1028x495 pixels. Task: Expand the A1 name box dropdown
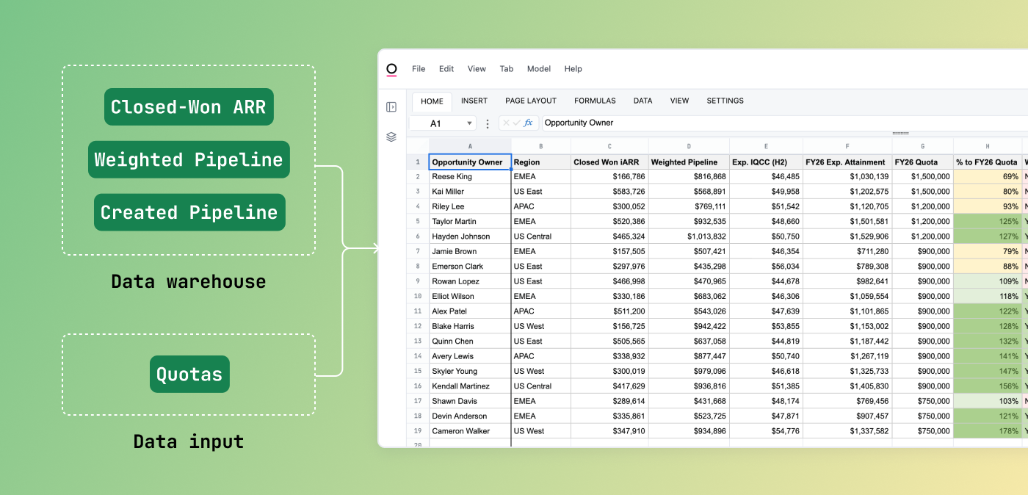468,123
